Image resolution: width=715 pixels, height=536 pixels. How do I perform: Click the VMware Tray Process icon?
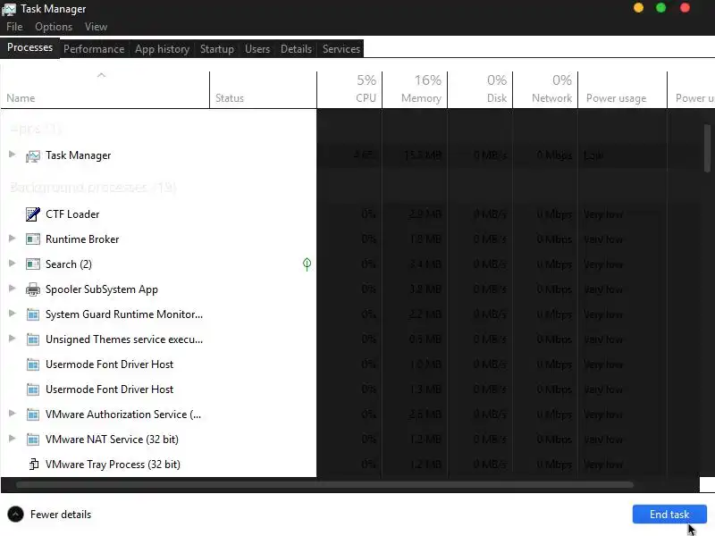click(x=34, y=465)
